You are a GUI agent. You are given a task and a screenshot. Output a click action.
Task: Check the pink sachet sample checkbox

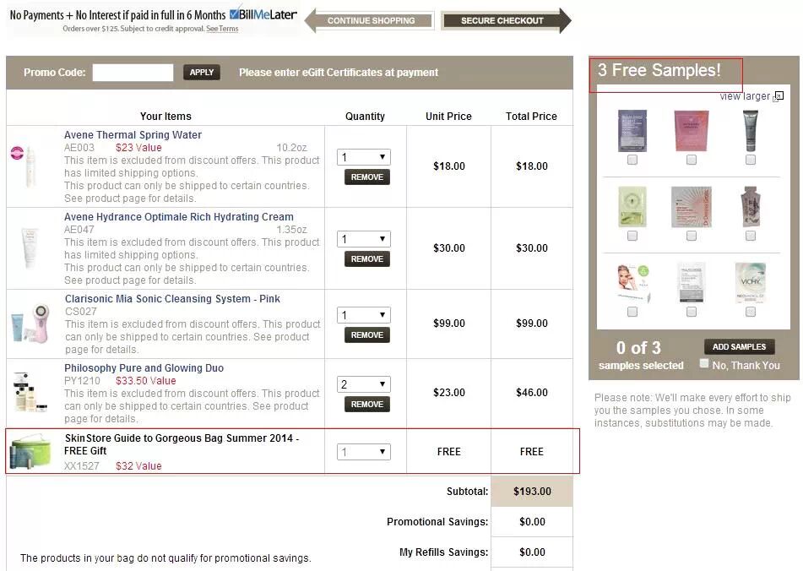coord(692,160)
